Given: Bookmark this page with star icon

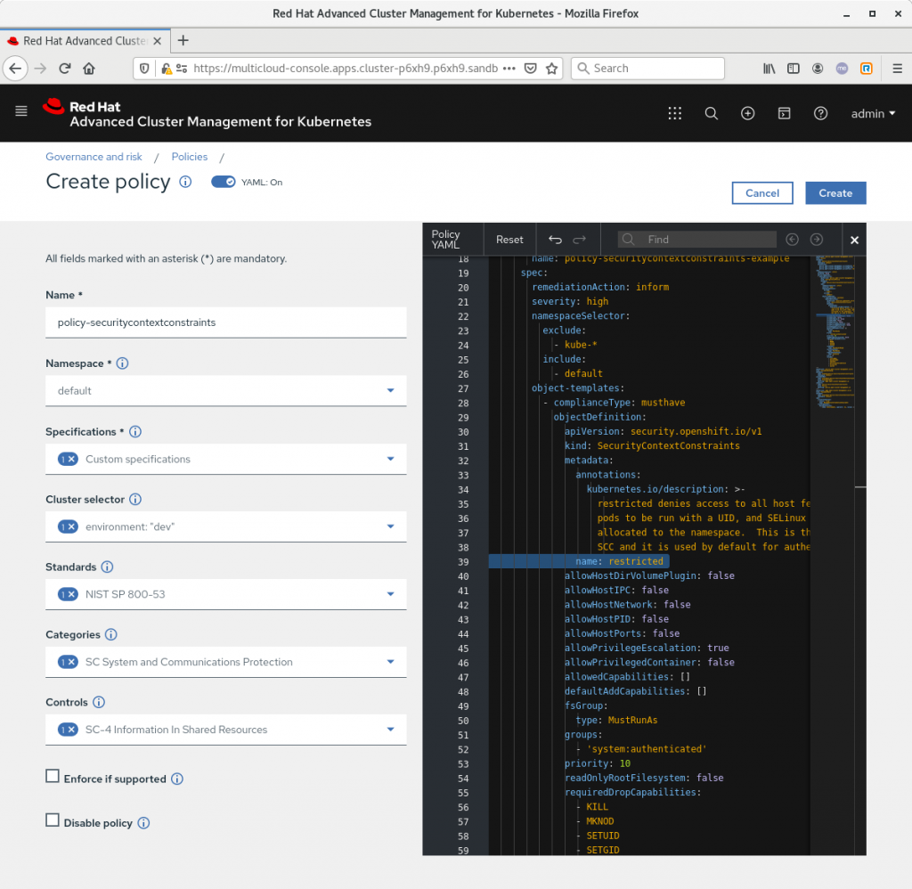Looking at the screenshot, I should [551, 68].
